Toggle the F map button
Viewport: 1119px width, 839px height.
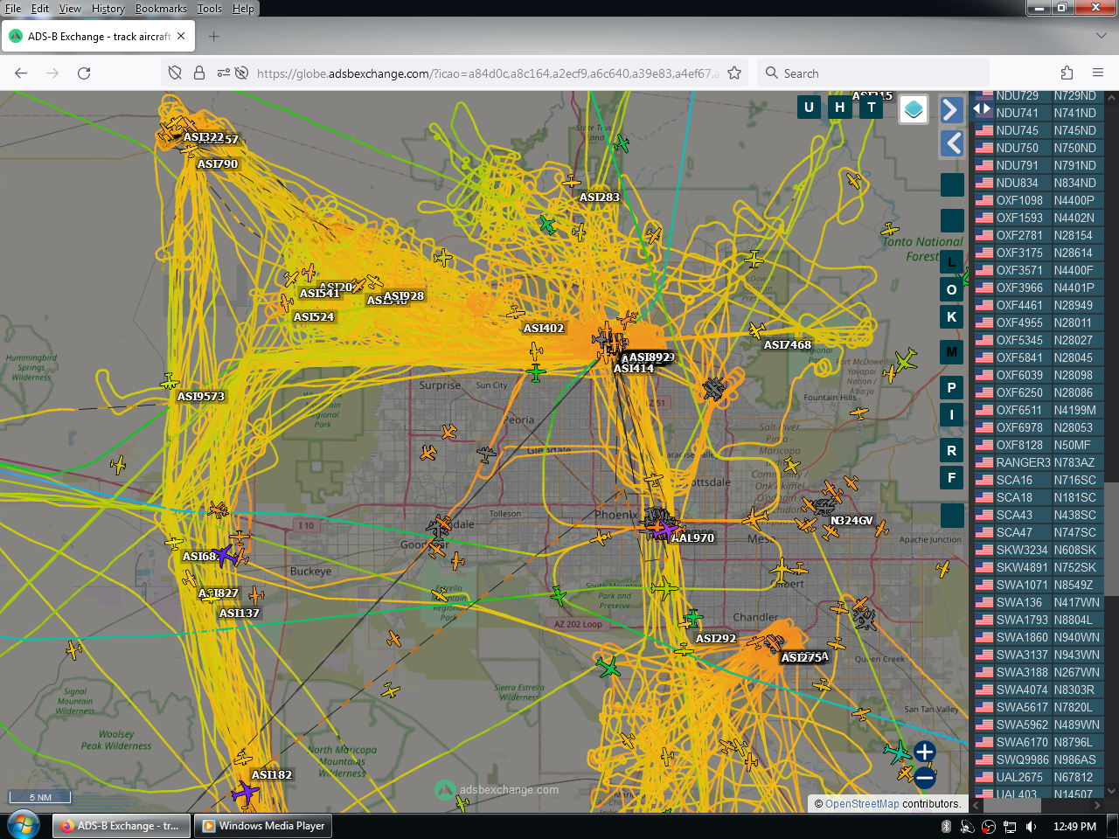pyautogui.click(x=952, y=478)
